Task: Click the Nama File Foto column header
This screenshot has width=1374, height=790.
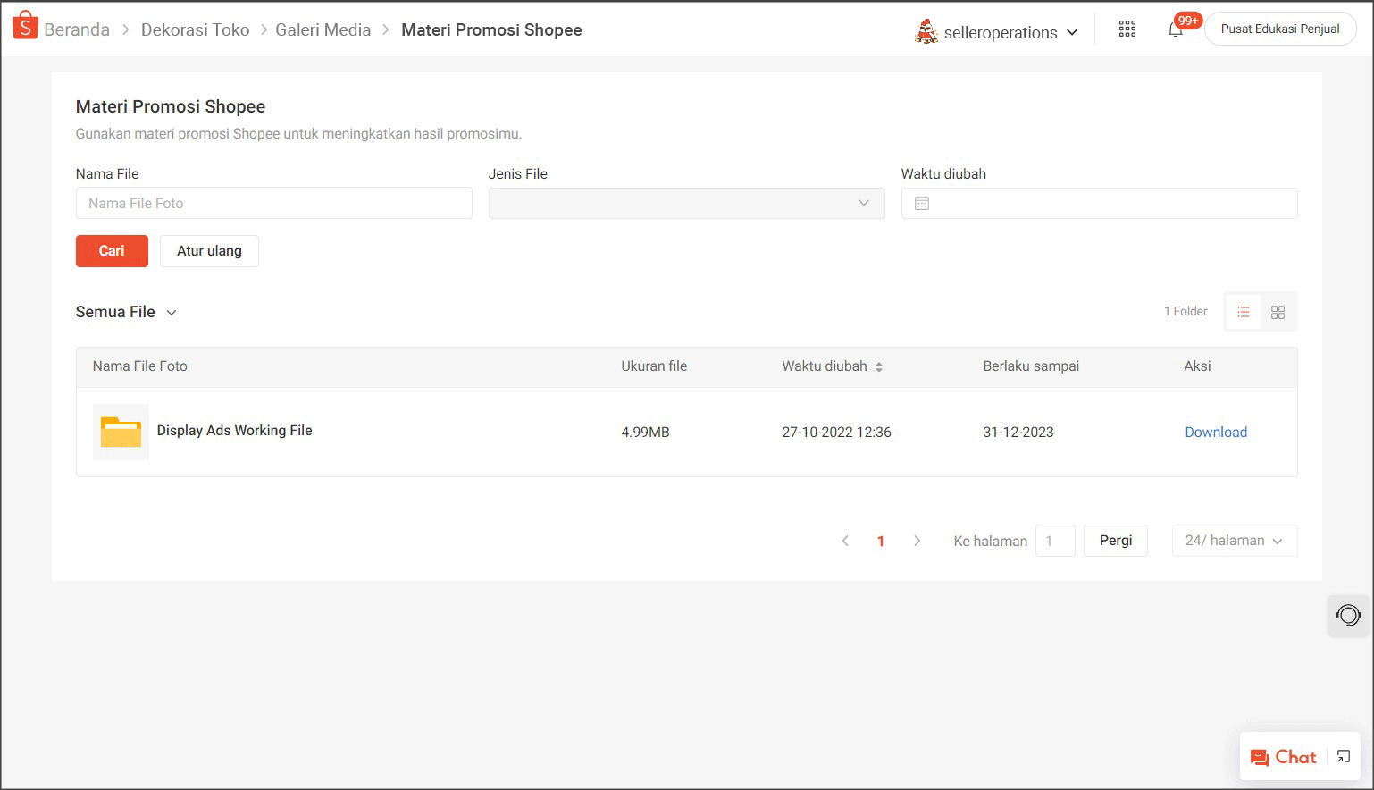Action: click(140, 366)
